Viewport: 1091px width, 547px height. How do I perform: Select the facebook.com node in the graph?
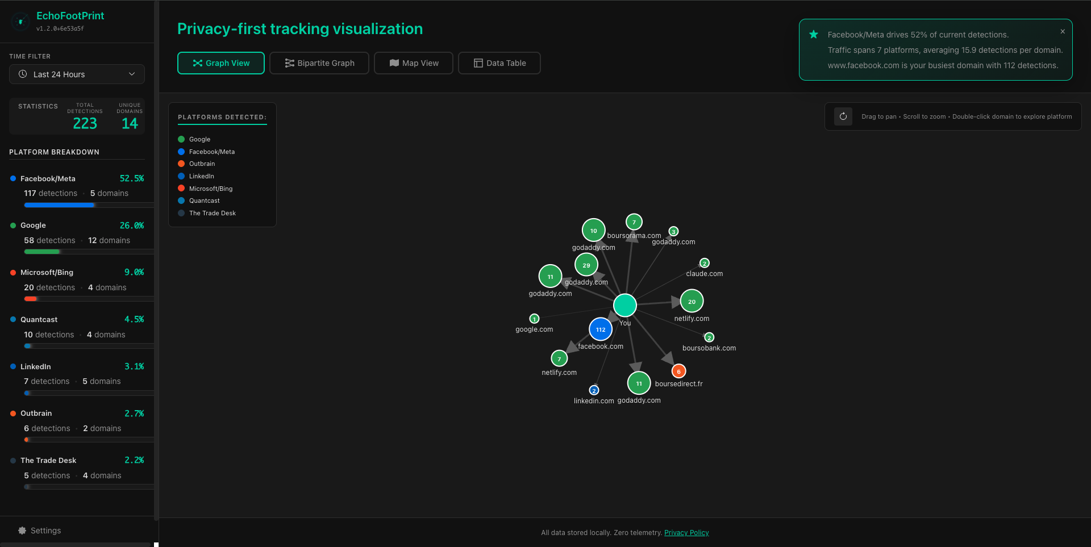click(601, 329)
